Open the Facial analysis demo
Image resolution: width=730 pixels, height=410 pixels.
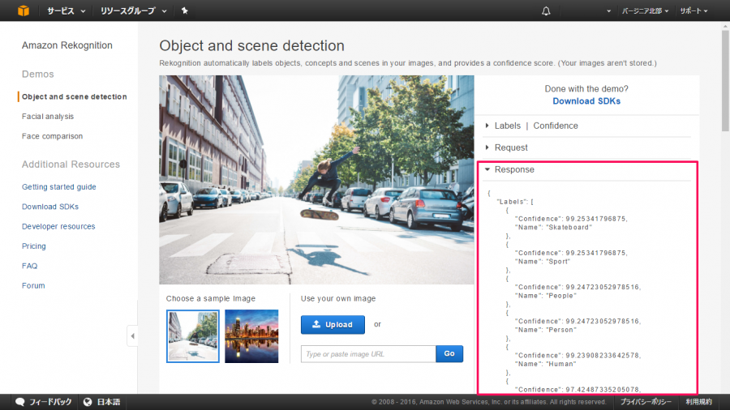pyautogui.click(x=48, y=116)
